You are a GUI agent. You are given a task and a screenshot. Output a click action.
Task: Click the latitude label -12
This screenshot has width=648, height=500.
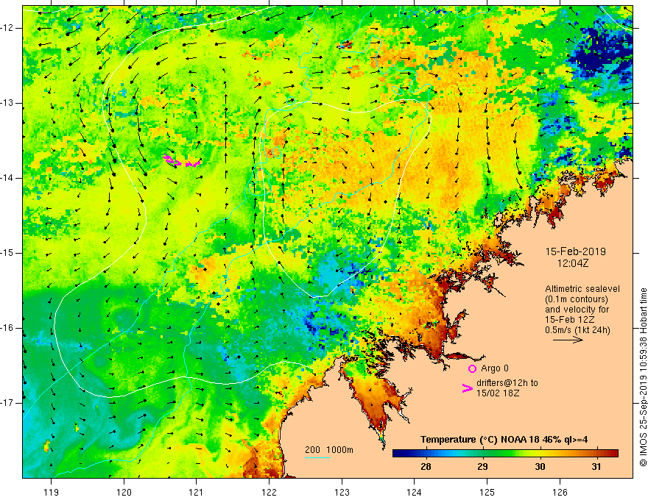(x=8, y=28)
